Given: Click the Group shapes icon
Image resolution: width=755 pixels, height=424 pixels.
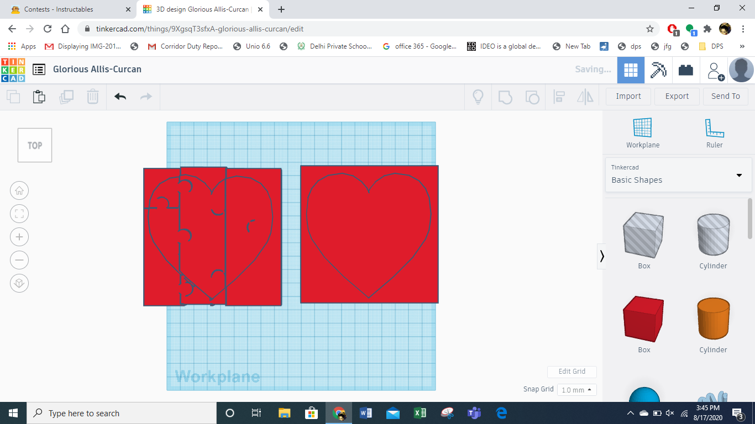Looking at the screenshot, I should (x=505, y=97).
